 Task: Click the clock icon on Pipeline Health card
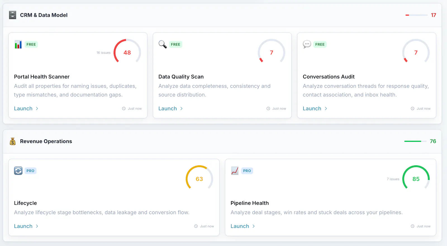click(x=413, y=226)
